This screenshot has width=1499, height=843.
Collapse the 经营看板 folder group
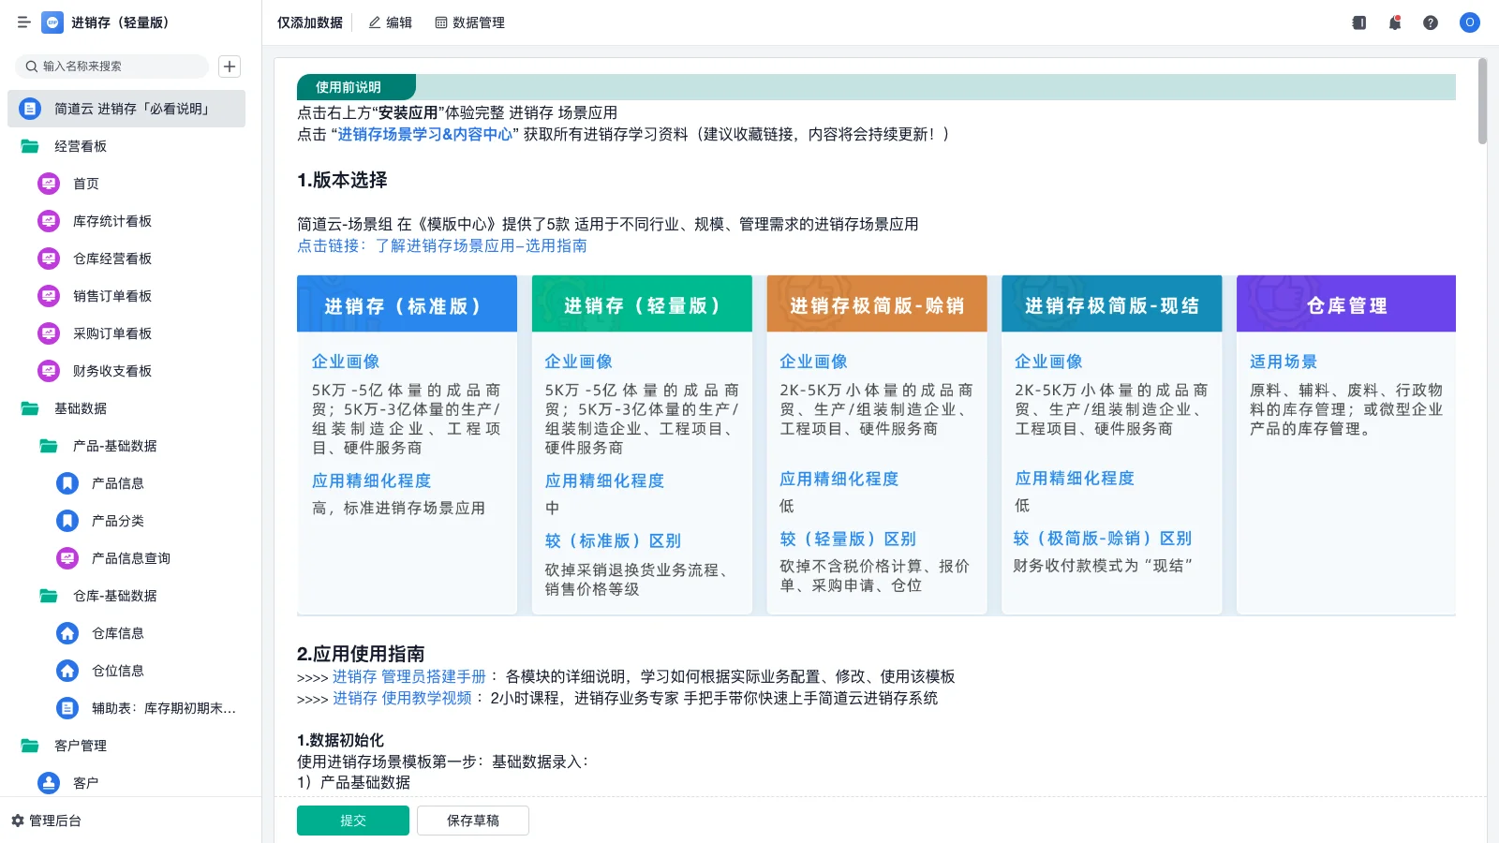click(80, 146)
